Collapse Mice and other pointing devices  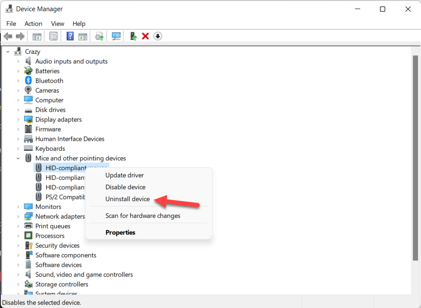[18, 159]
